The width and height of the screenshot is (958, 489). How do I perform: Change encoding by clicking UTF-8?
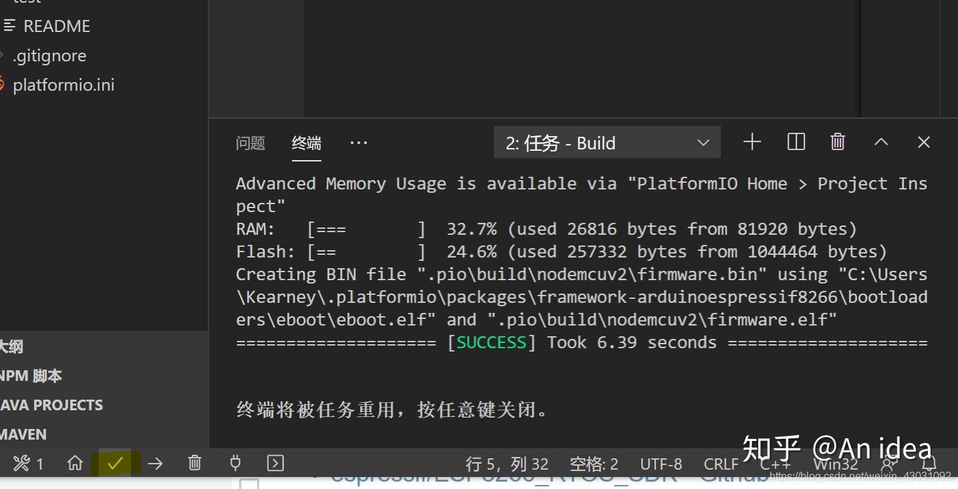click(660, 463)
